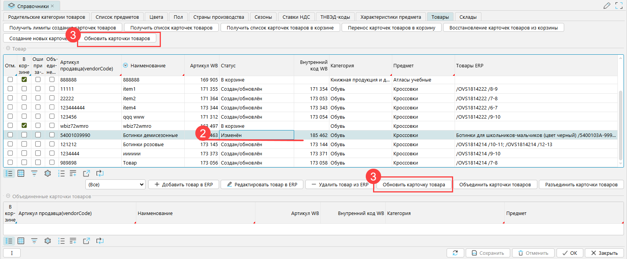This screenshot has width=627, height=259.
Task: Switch to the 'Склады' tab
Action: 468,17
